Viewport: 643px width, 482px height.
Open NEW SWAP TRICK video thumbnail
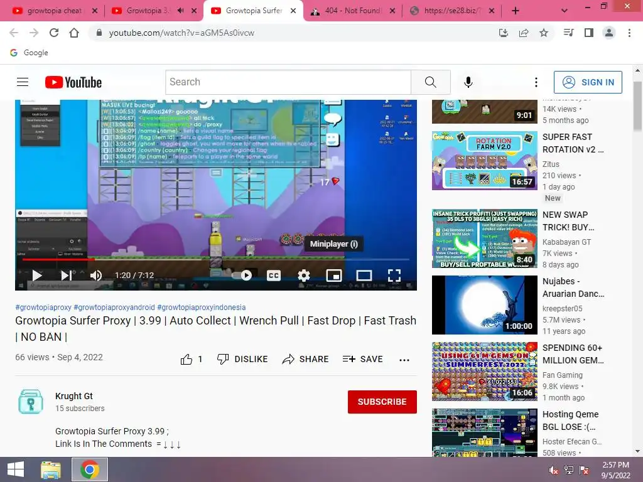(x=484, y=238)
